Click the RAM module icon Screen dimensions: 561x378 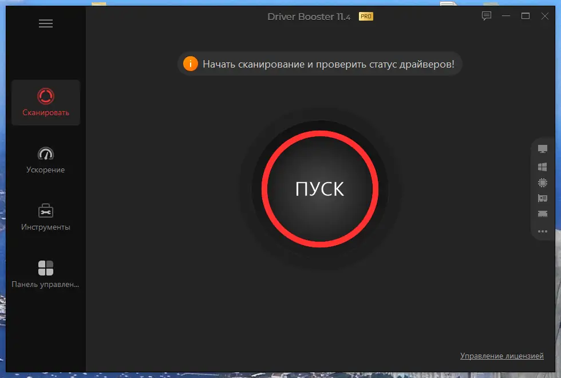tap(542, 214)
